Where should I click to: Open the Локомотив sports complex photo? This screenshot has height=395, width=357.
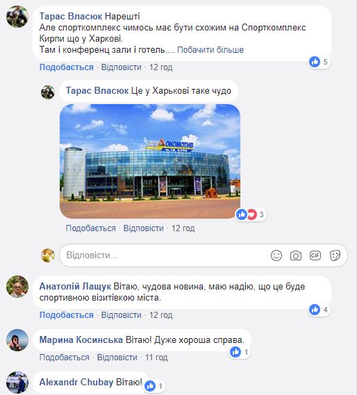[150, 161]
